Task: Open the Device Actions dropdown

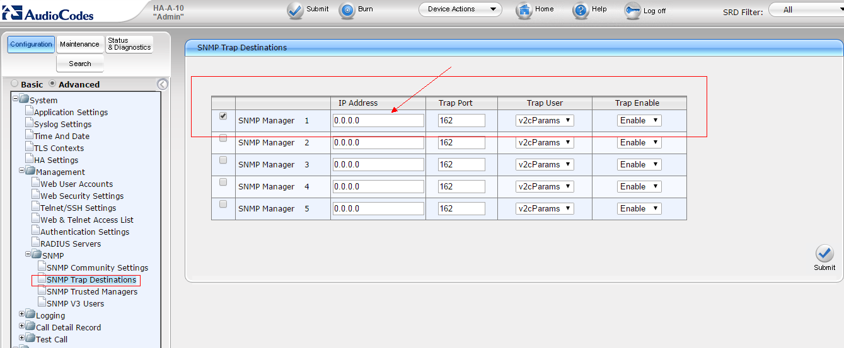Action: click(460, 9)
